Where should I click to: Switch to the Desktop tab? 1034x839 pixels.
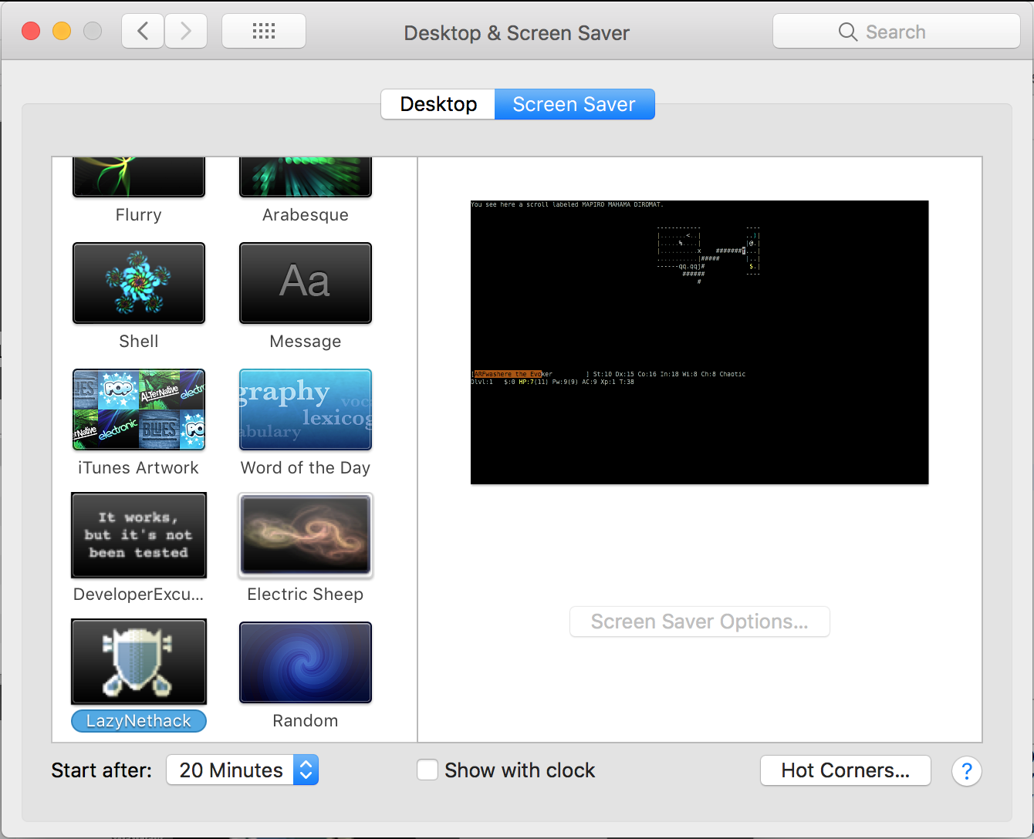(x=438, y=104)
